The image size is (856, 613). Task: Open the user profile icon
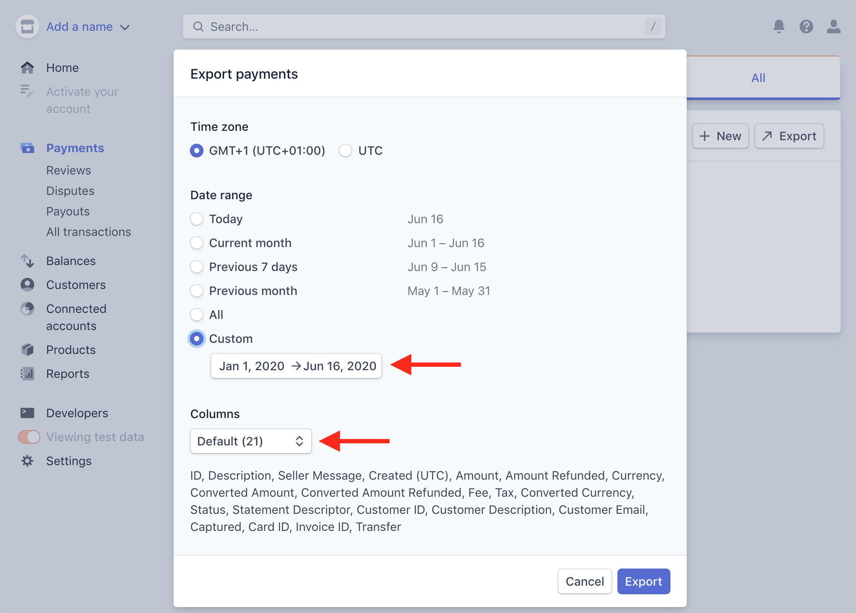click(x=833, y=27)
